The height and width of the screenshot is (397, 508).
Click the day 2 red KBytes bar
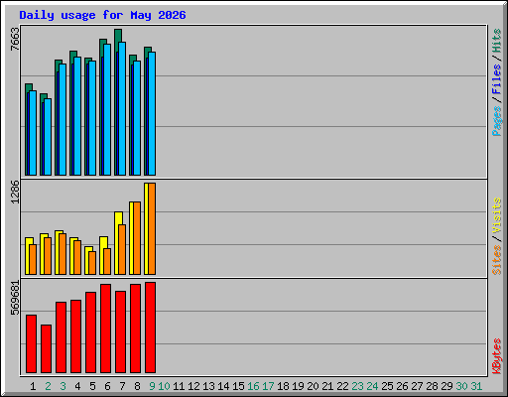tap(46, 348)
